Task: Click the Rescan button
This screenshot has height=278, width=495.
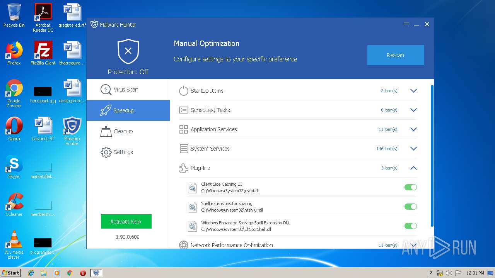Action: (396, 55)
